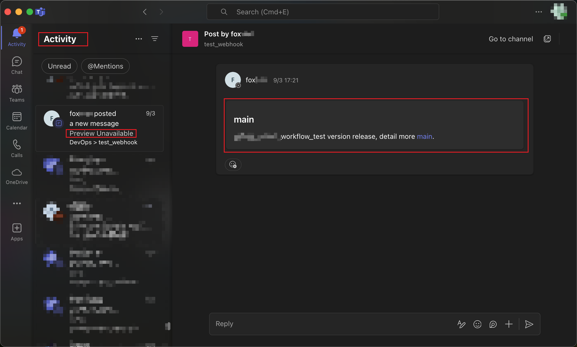Open Calendar view
The height and width of the screenshot is (347, 577).
(17, 121)
